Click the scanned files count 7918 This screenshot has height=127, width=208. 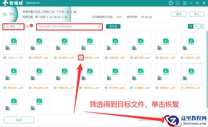point(119,17)
